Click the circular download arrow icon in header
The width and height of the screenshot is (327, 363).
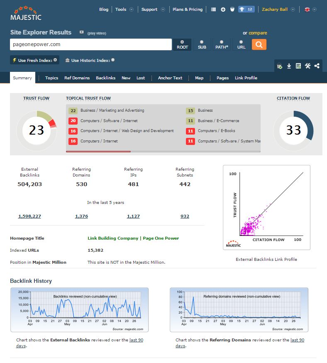(x=223, y=10)
